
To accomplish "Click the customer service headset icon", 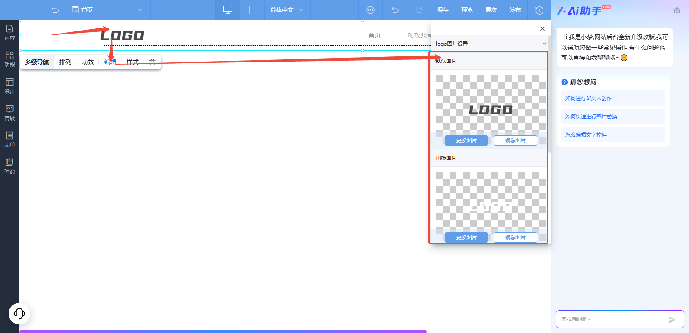I will pos(19,313).
